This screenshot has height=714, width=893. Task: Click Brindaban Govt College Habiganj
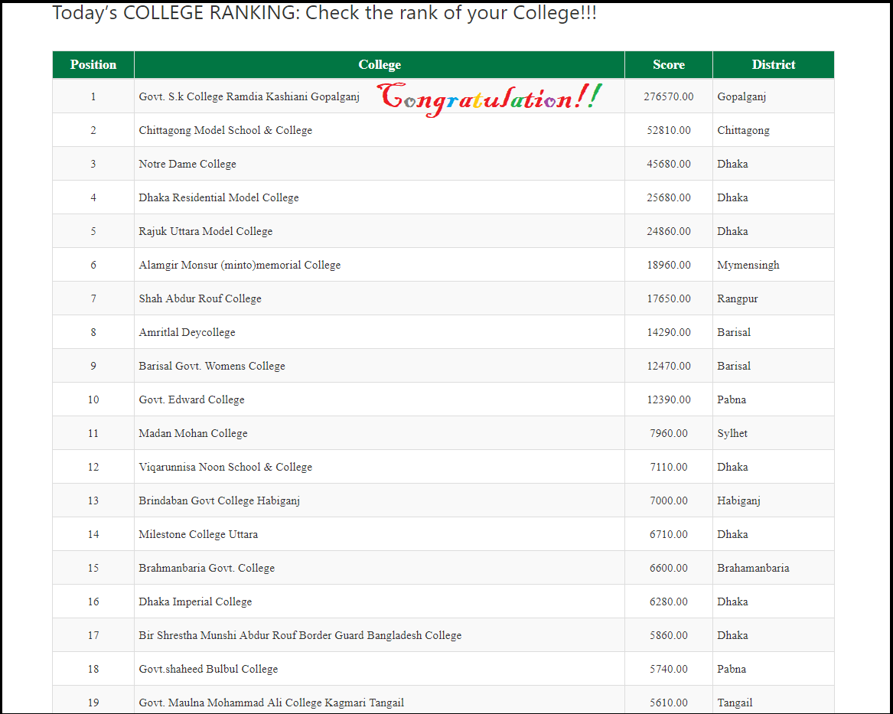[220, 500]
